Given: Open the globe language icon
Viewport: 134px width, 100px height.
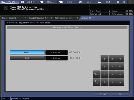Looking at the screenshot, I should [x=118, y=2].
